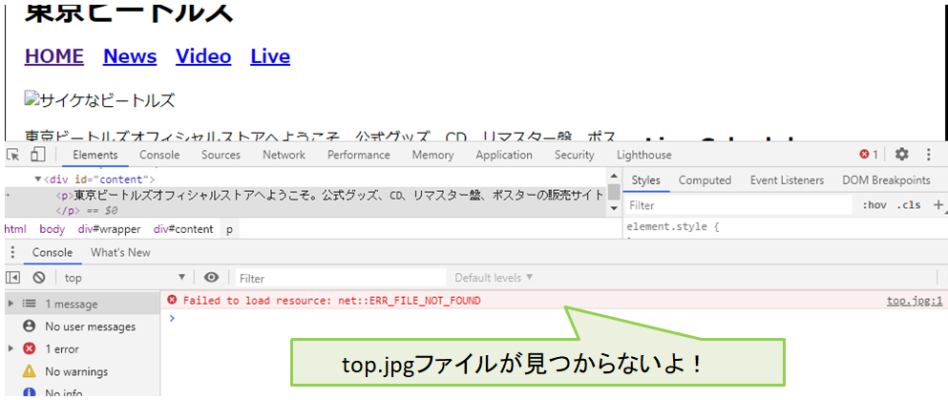Image resolution: width=948 pixels, height=400 pixels.
Task: Open the Default levels dropdown
Action: 494,278
